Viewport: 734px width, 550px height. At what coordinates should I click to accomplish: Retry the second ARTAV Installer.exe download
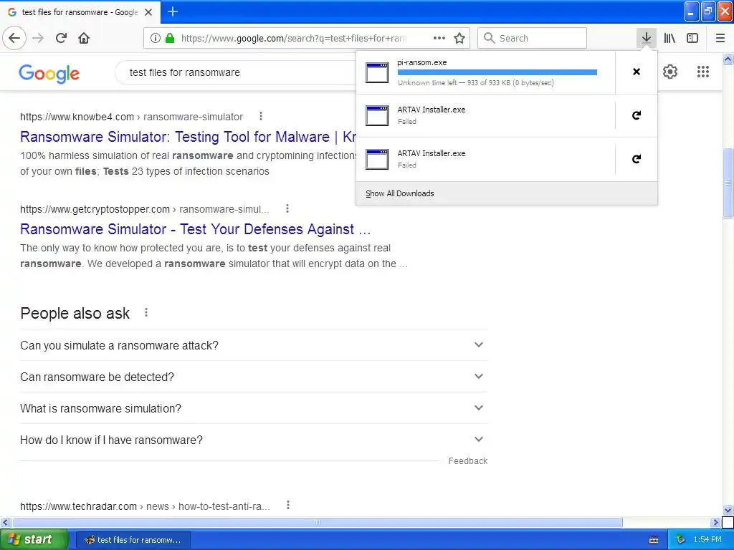click(x=637, y=158)
